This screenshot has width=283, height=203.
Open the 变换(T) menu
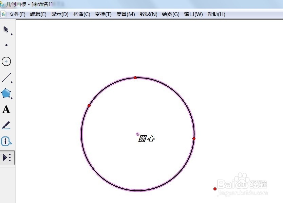(x=103, y=14)
